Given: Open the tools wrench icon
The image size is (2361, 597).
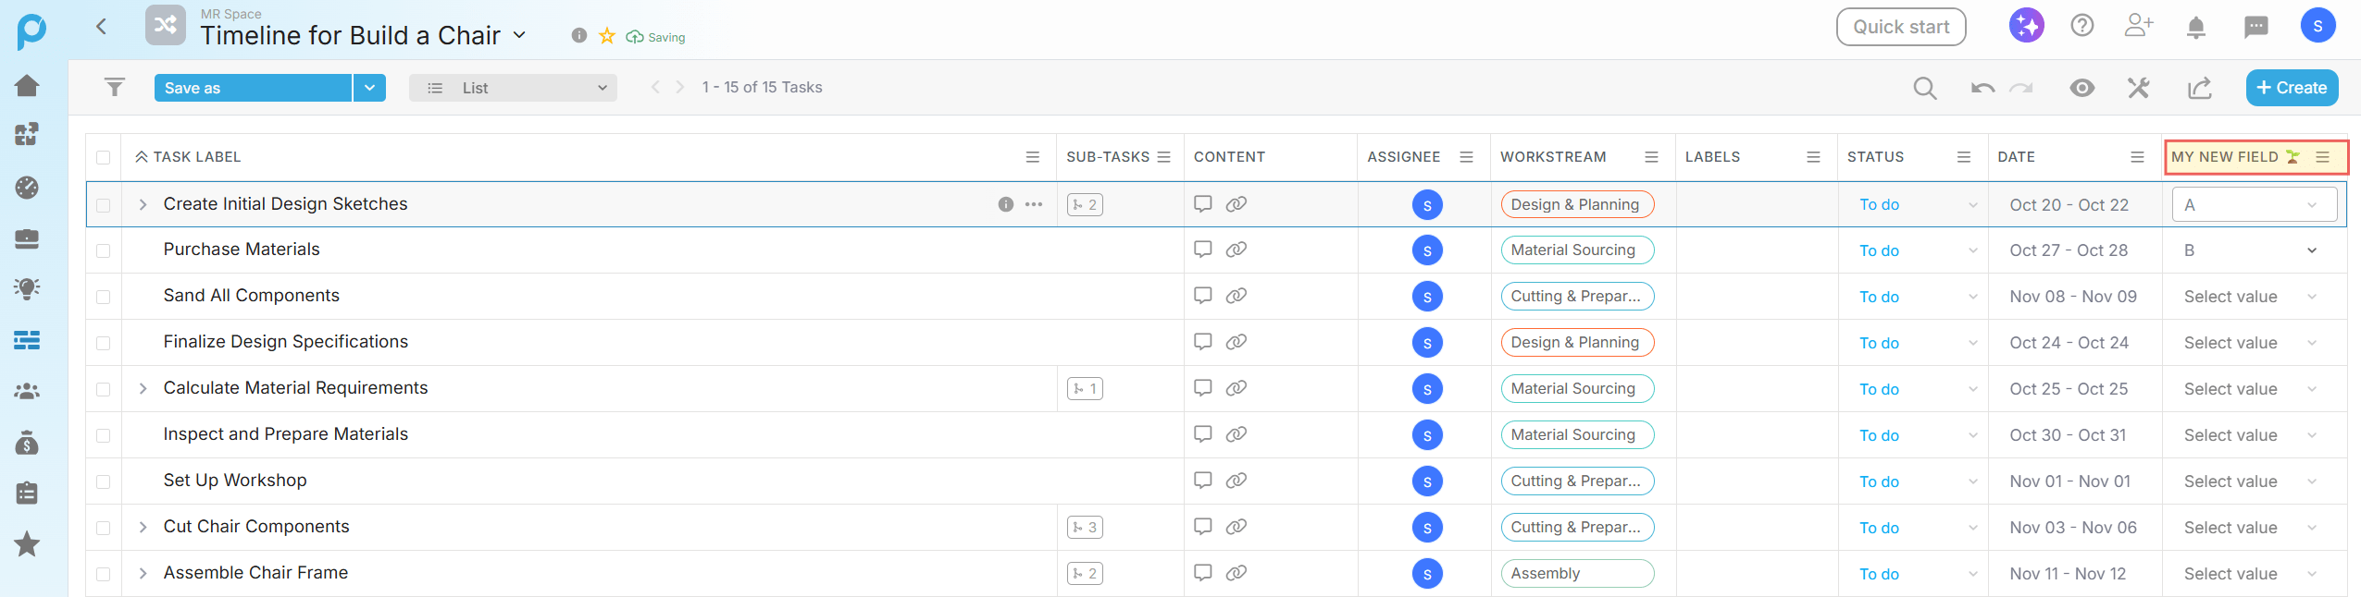Looking at the screenshot, I should pos(2138,88).
